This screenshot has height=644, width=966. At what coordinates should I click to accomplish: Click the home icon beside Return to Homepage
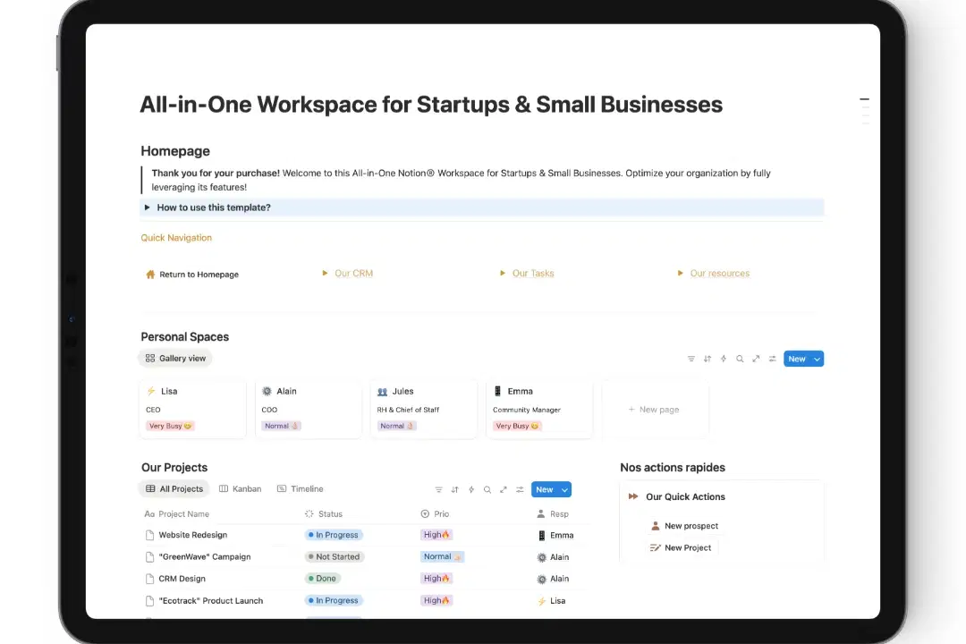point(150,275)
